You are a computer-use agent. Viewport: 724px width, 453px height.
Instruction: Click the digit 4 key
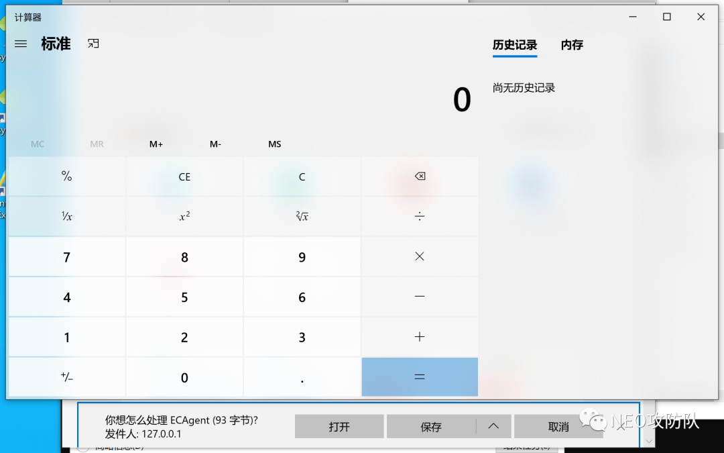pyautogui.click(x=67, y=297)
